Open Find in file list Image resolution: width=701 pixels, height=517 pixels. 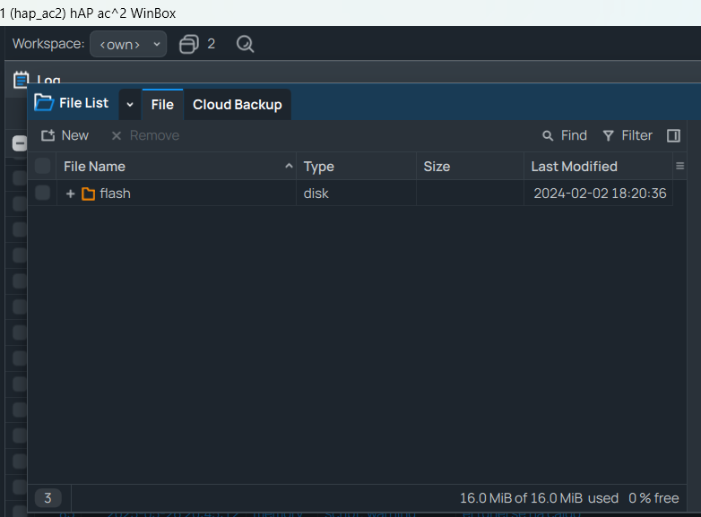coord(564,135)
